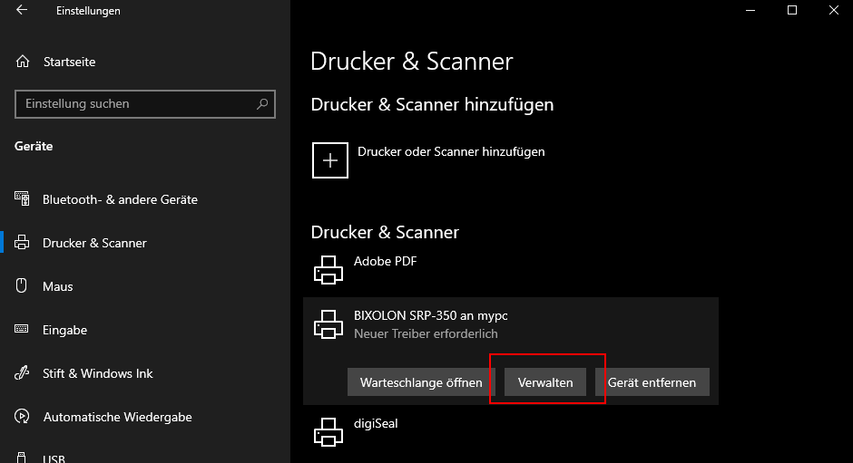Click the Stift & Windows Ink pen icon
Screen dimensions: 853x463
23,373
